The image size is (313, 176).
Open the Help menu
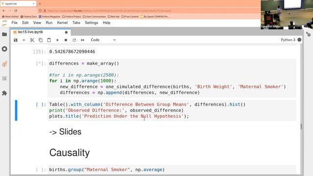tap(107, 23)
